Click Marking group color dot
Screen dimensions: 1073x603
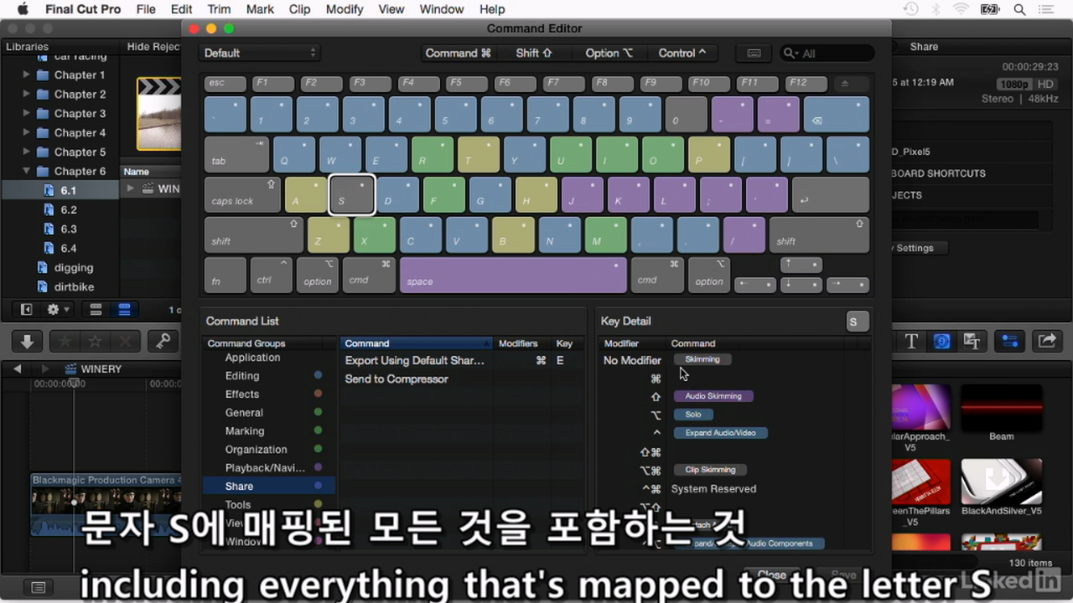pyautogui.click(x=318, y=431)
